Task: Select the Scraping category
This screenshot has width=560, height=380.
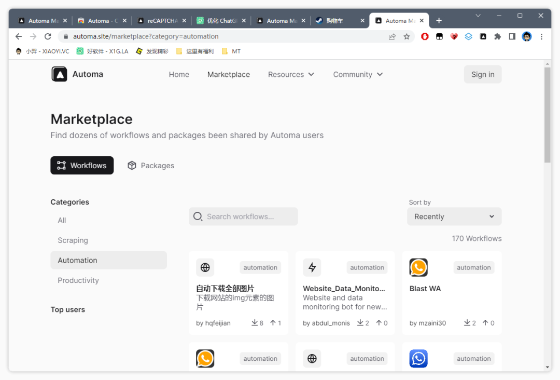Action: coord(73,240)
